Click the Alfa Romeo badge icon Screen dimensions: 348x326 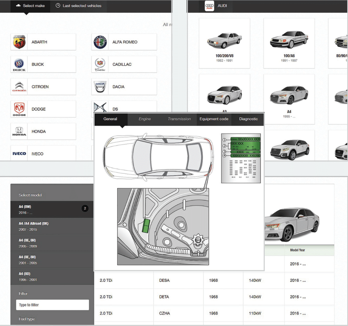point(100,42)
